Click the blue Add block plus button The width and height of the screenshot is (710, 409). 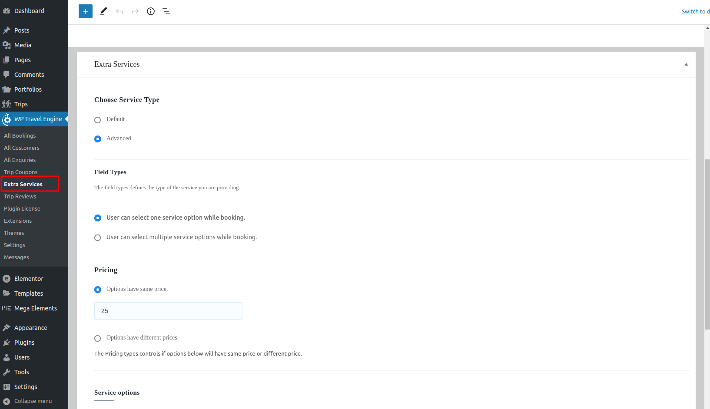[86, 11]
